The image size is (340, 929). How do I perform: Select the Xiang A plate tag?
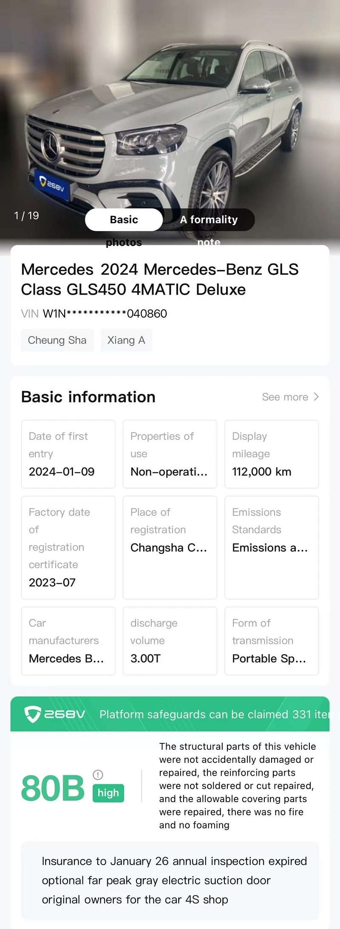coord(126,340)
